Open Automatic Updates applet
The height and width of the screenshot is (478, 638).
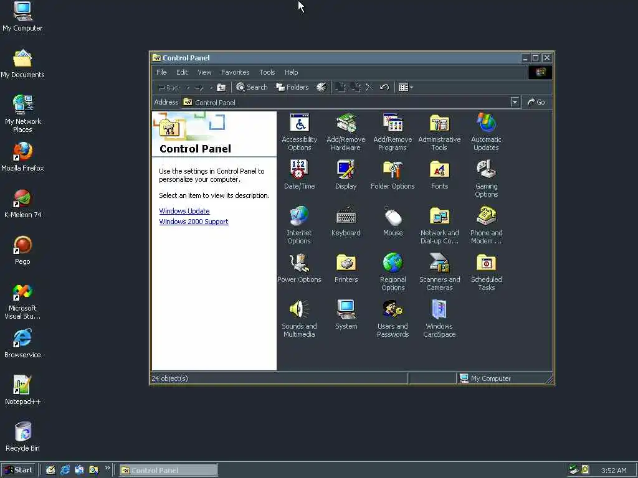tap(486, 133)
